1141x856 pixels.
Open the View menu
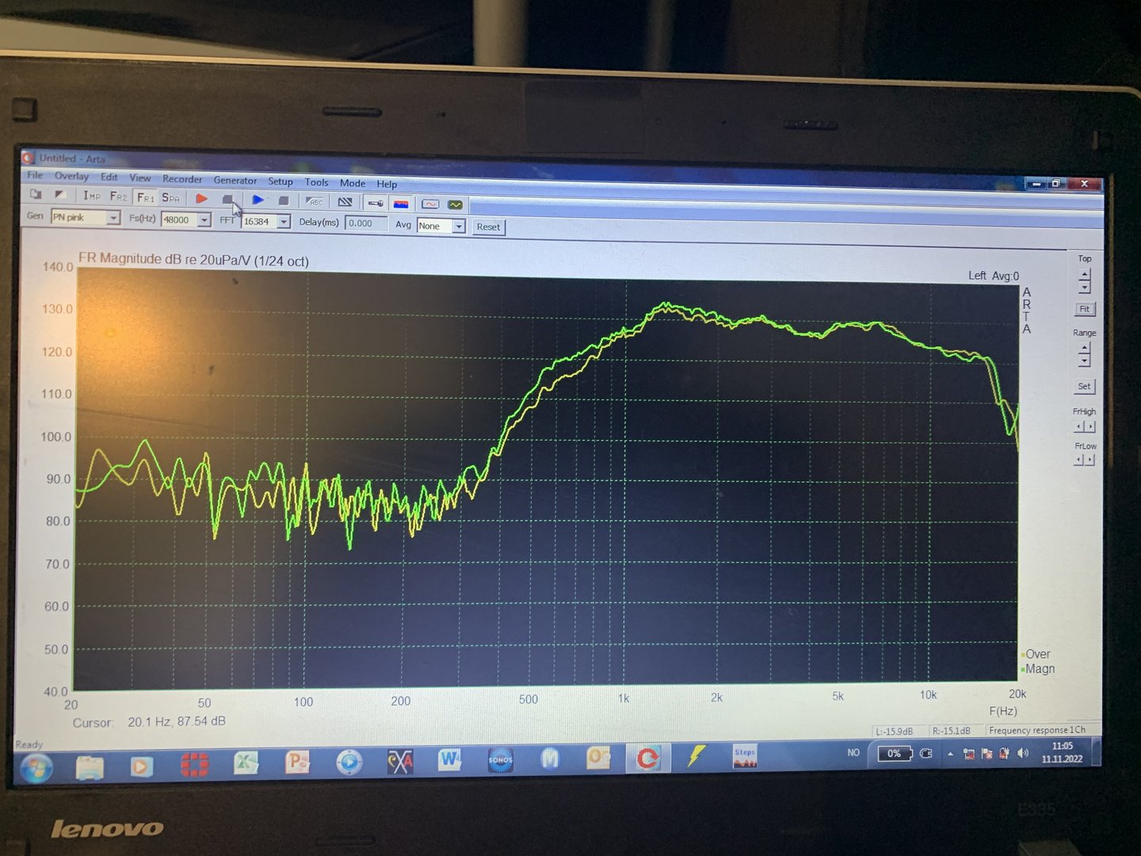(140, 178)
